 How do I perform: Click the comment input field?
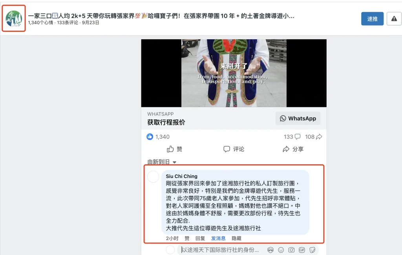coord(221,250)
